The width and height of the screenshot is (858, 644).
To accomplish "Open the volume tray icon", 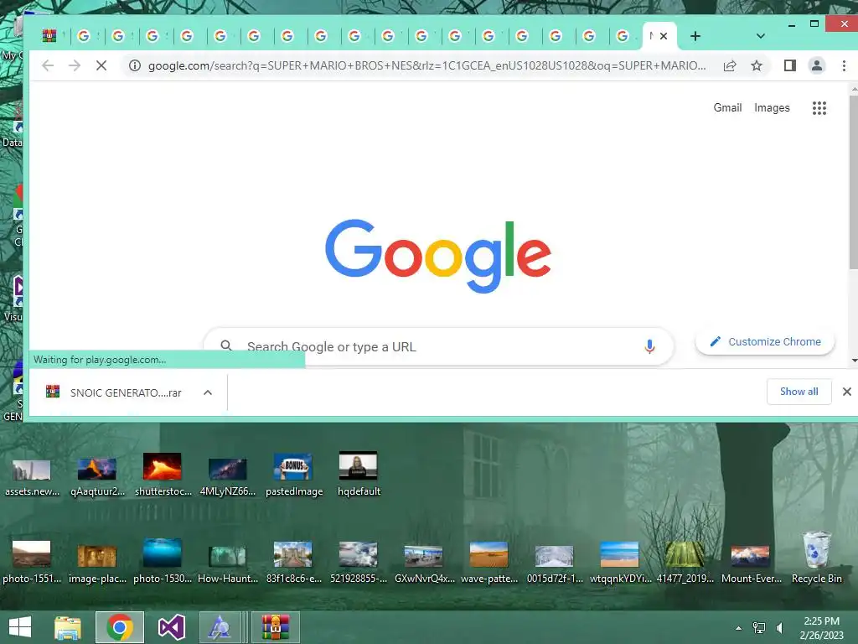I will click(780, 627).
